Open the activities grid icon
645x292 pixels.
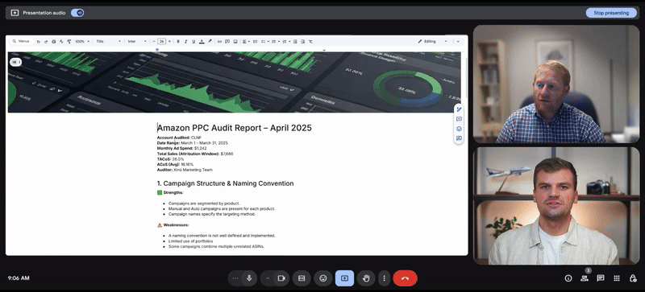click(x=617, y=278)
